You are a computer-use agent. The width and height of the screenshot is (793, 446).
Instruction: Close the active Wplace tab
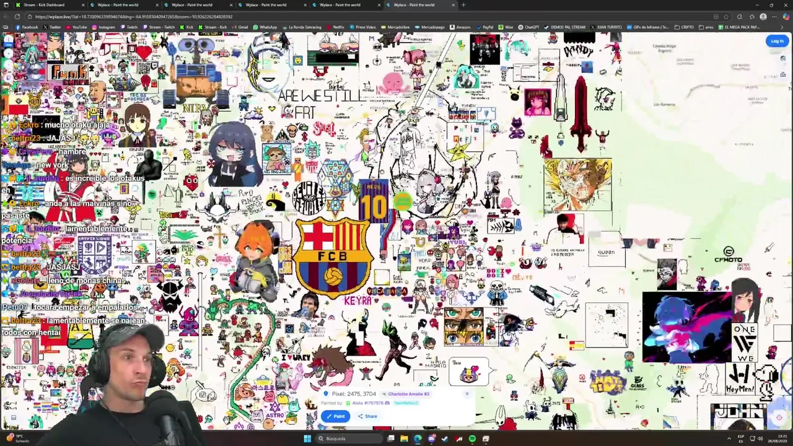pos(453,5)
